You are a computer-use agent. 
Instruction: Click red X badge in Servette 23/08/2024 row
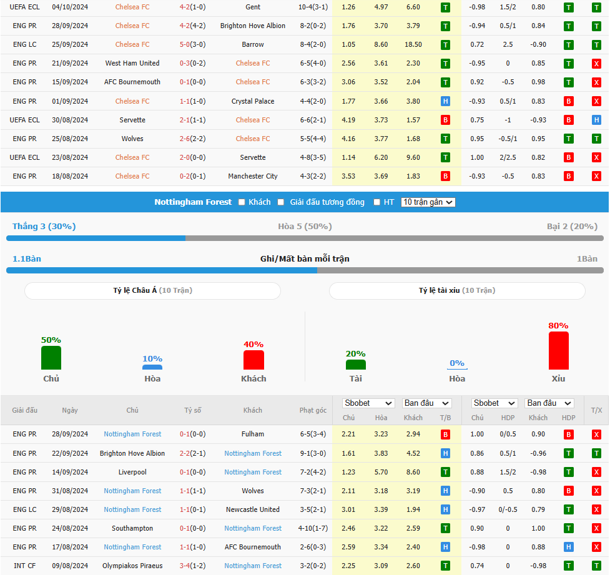click(596, 157)
